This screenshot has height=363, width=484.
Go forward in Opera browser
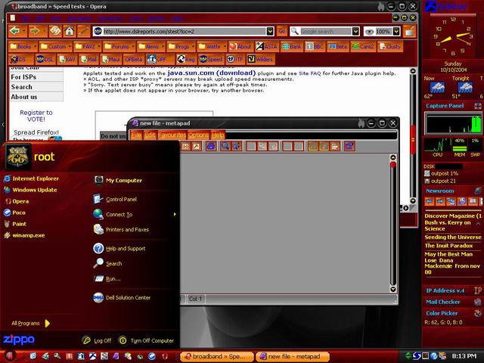pos(35,31)
